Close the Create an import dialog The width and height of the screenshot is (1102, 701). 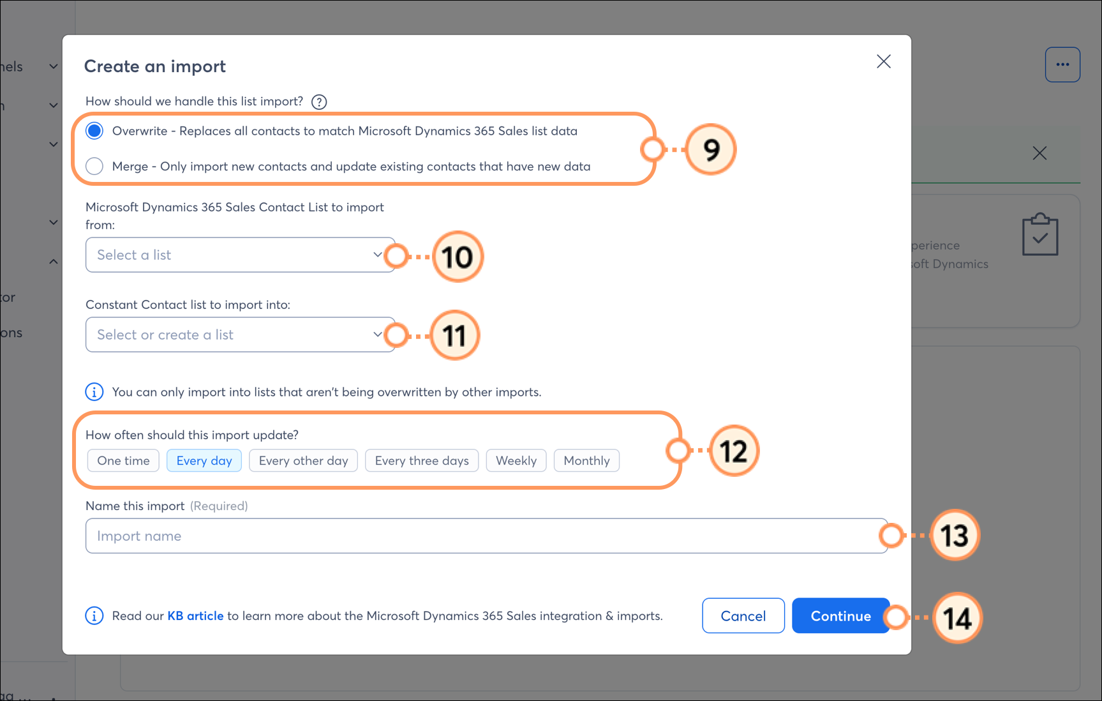pos(884,61)
